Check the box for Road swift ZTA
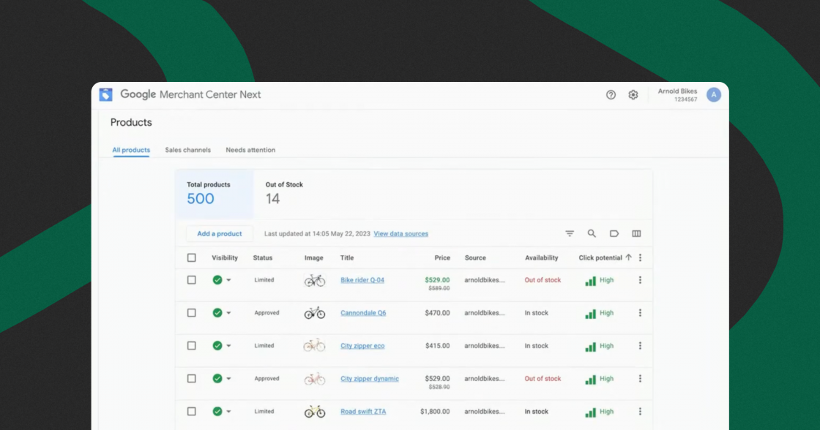Image resolution: width=820 pixels, height=430 pixels. click(192, 412)
